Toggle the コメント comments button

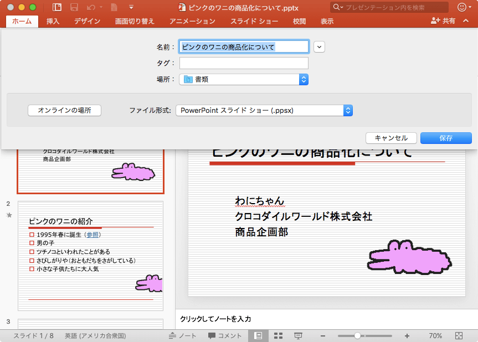[x=225, y=335]
